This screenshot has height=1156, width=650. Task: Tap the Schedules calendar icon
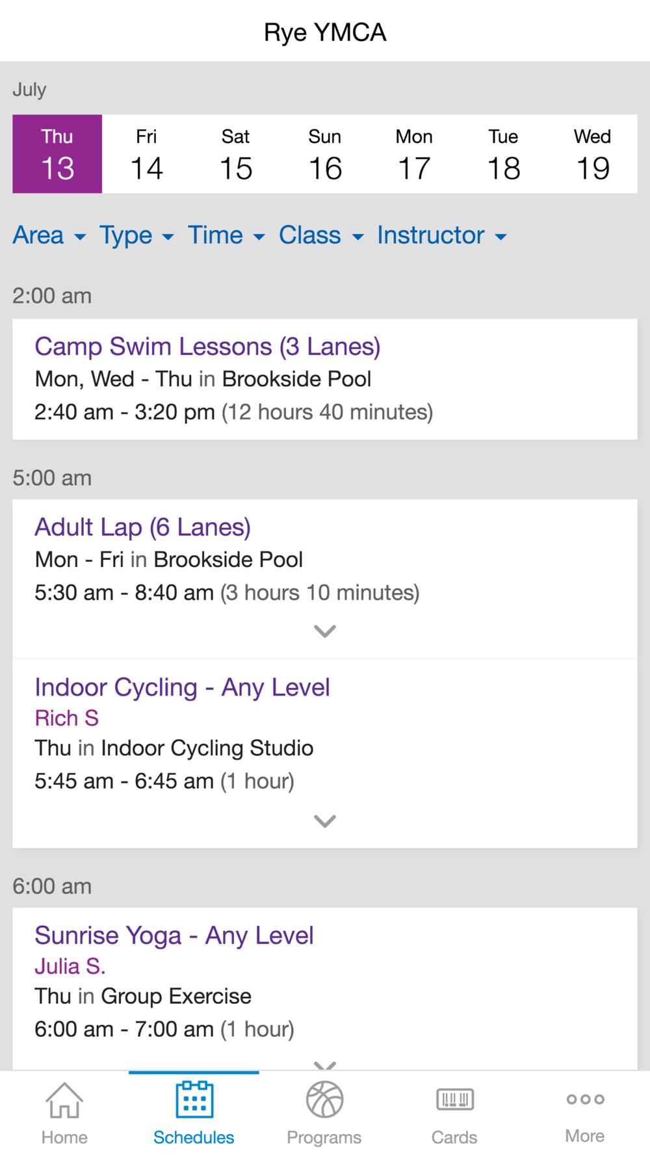click(194, 1099)
